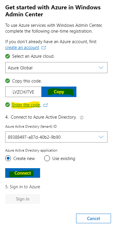Screen dimensions: 113x225
Task: Click the tenant ID value 89388497-a87d-40b2-9b90
Action: 34,137
